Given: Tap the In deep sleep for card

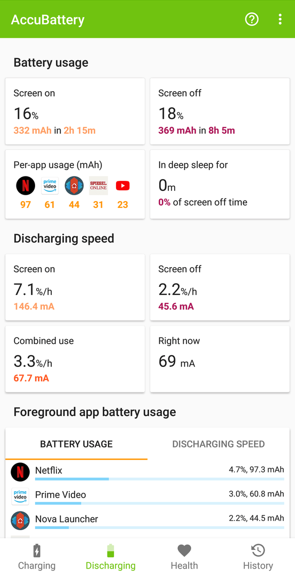Looking at the screenshot, I should point(220,184).
